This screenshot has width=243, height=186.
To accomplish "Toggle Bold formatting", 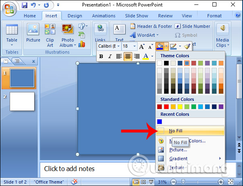I will coord(101,56).
